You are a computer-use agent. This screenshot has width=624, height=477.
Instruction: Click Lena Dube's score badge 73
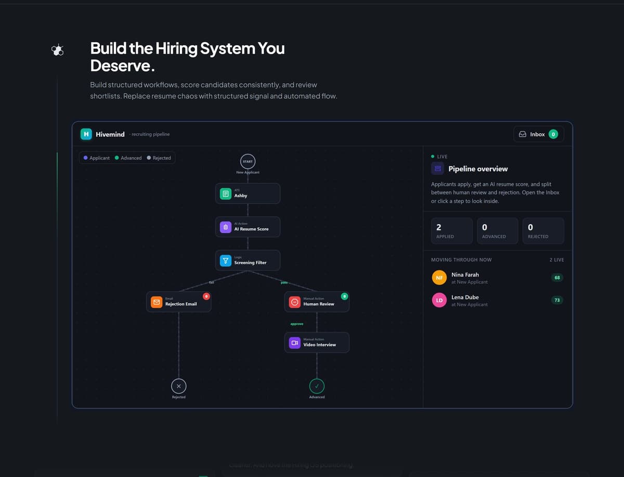(557, 300)
